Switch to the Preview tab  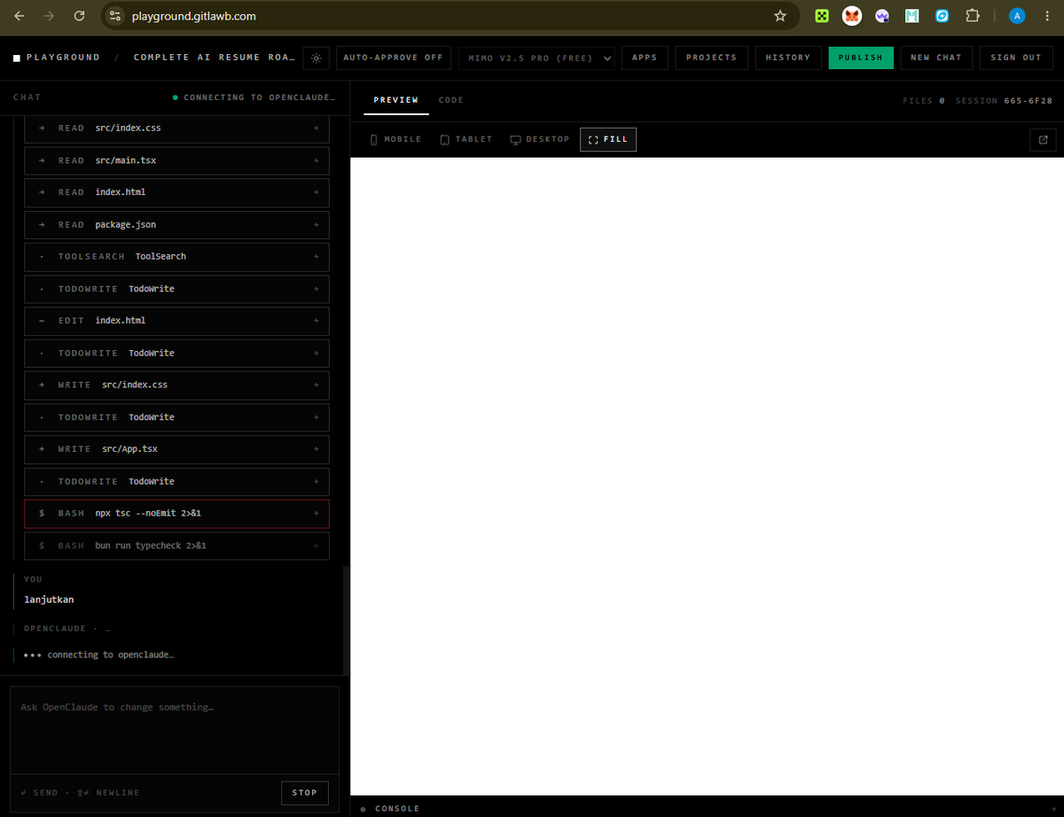[395, 100]
